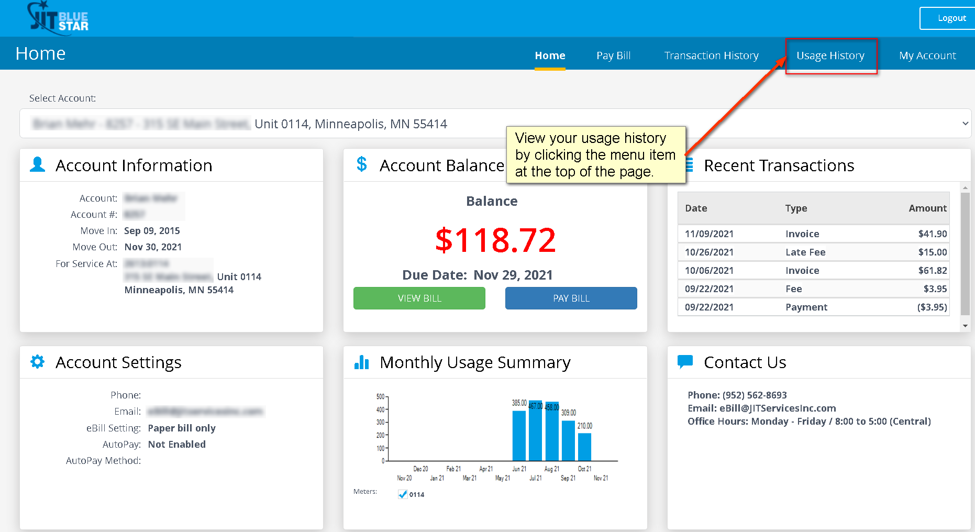Toggle the meter 0114 checkbox
This screenshot has width=975, height=532.
(x=403, y=494)
